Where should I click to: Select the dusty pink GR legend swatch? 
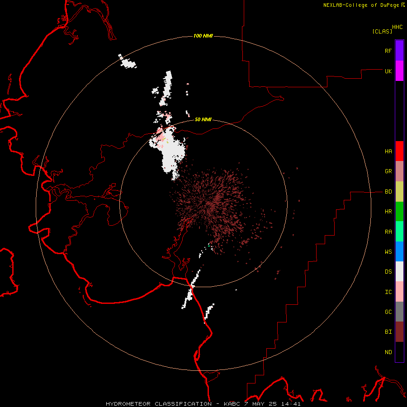point(399,171)
